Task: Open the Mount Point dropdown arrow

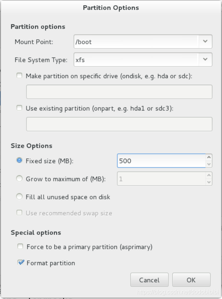Action: [x=205, y=41]
